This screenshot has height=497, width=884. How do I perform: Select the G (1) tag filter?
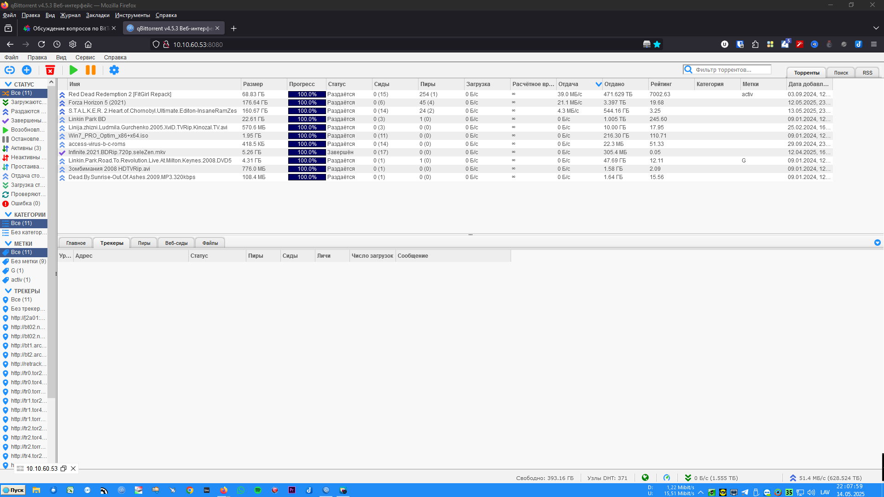click(x=24, y=271)
